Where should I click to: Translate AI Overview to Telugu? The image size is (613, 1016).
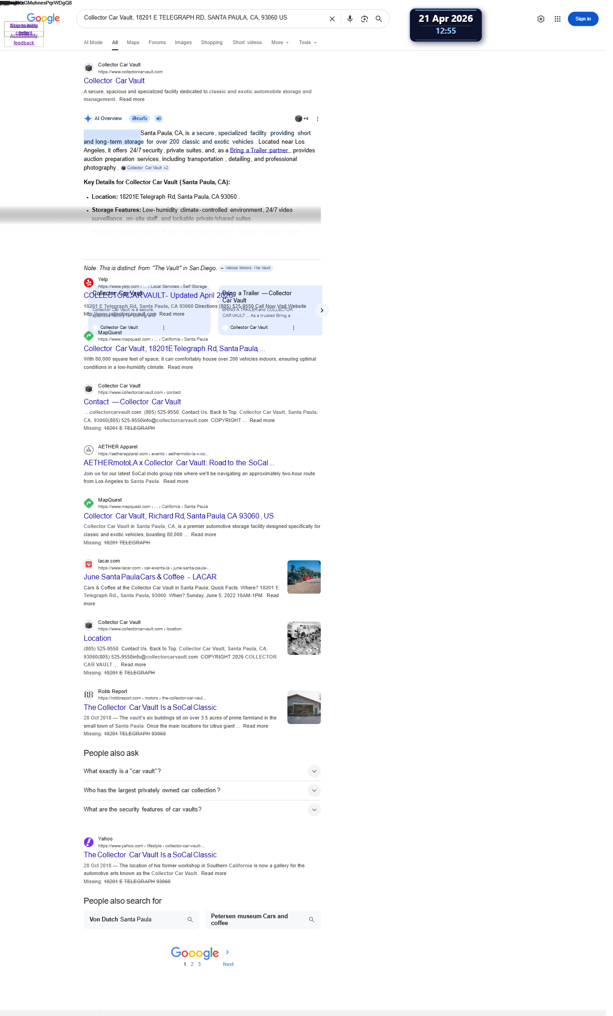[x=140, y=119]
